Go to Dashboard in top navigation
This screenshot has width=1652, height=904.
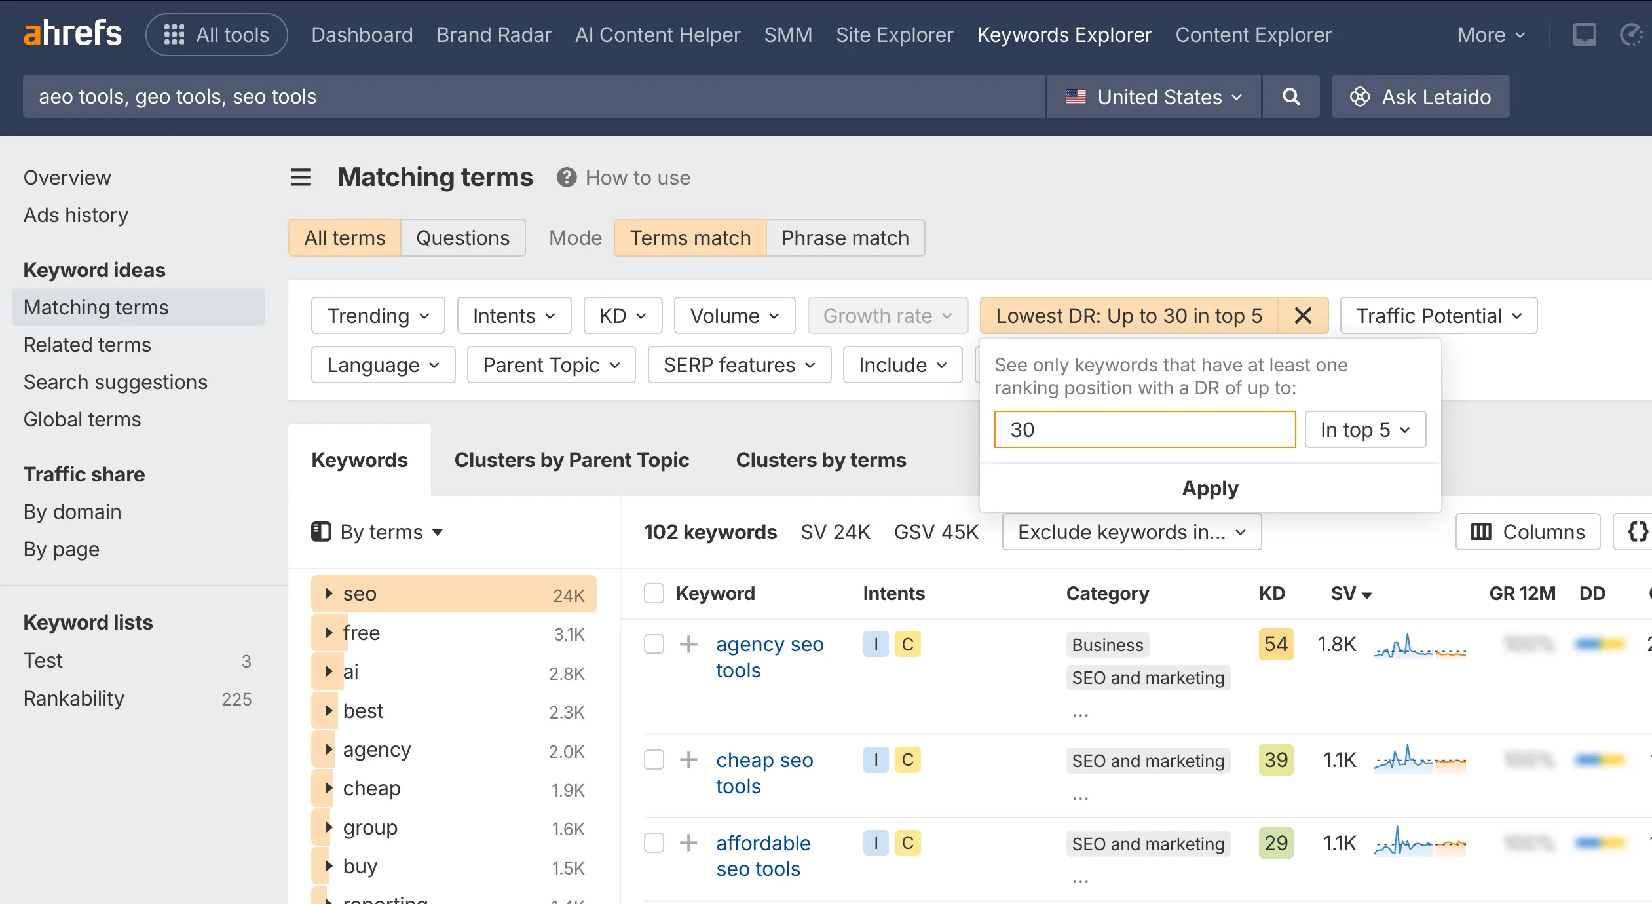coord(362,35)
